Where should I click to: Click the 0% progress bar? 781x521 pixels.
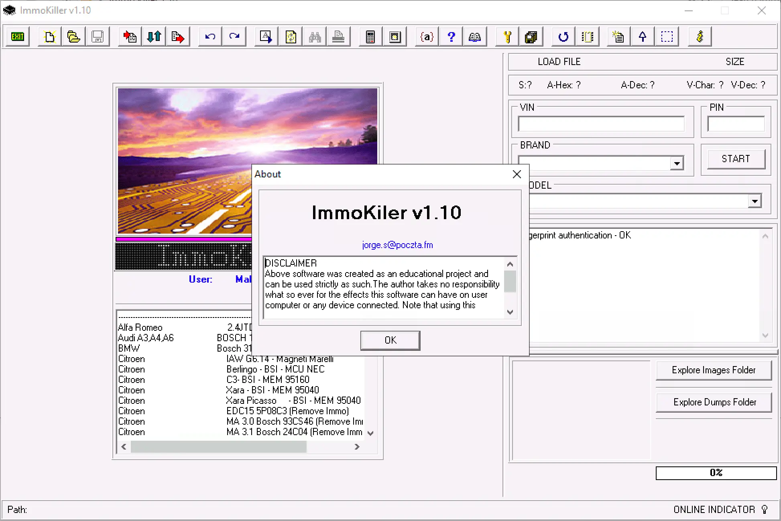[x=716, y=473]
